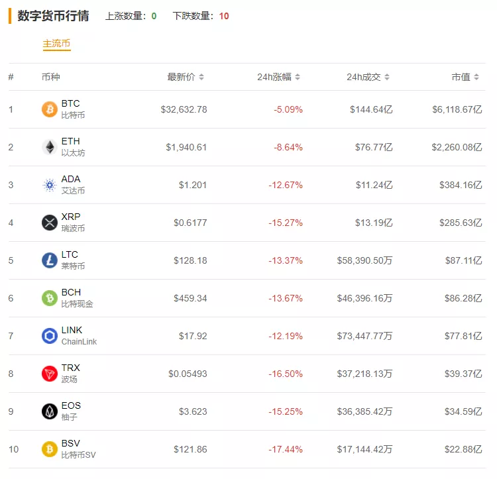Open the BTC coin name link
The image size is (497, 479).
[70, 103]
